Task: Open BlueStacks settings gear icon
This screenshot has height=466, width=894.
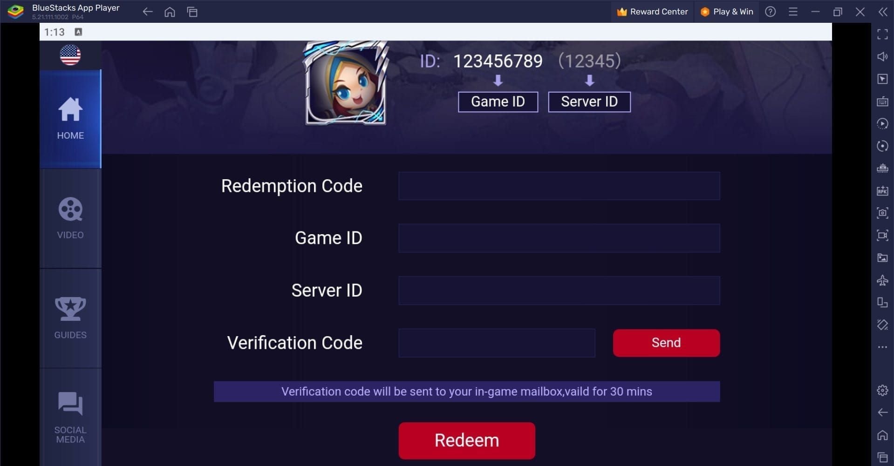Action: click(x=882, y=390)
